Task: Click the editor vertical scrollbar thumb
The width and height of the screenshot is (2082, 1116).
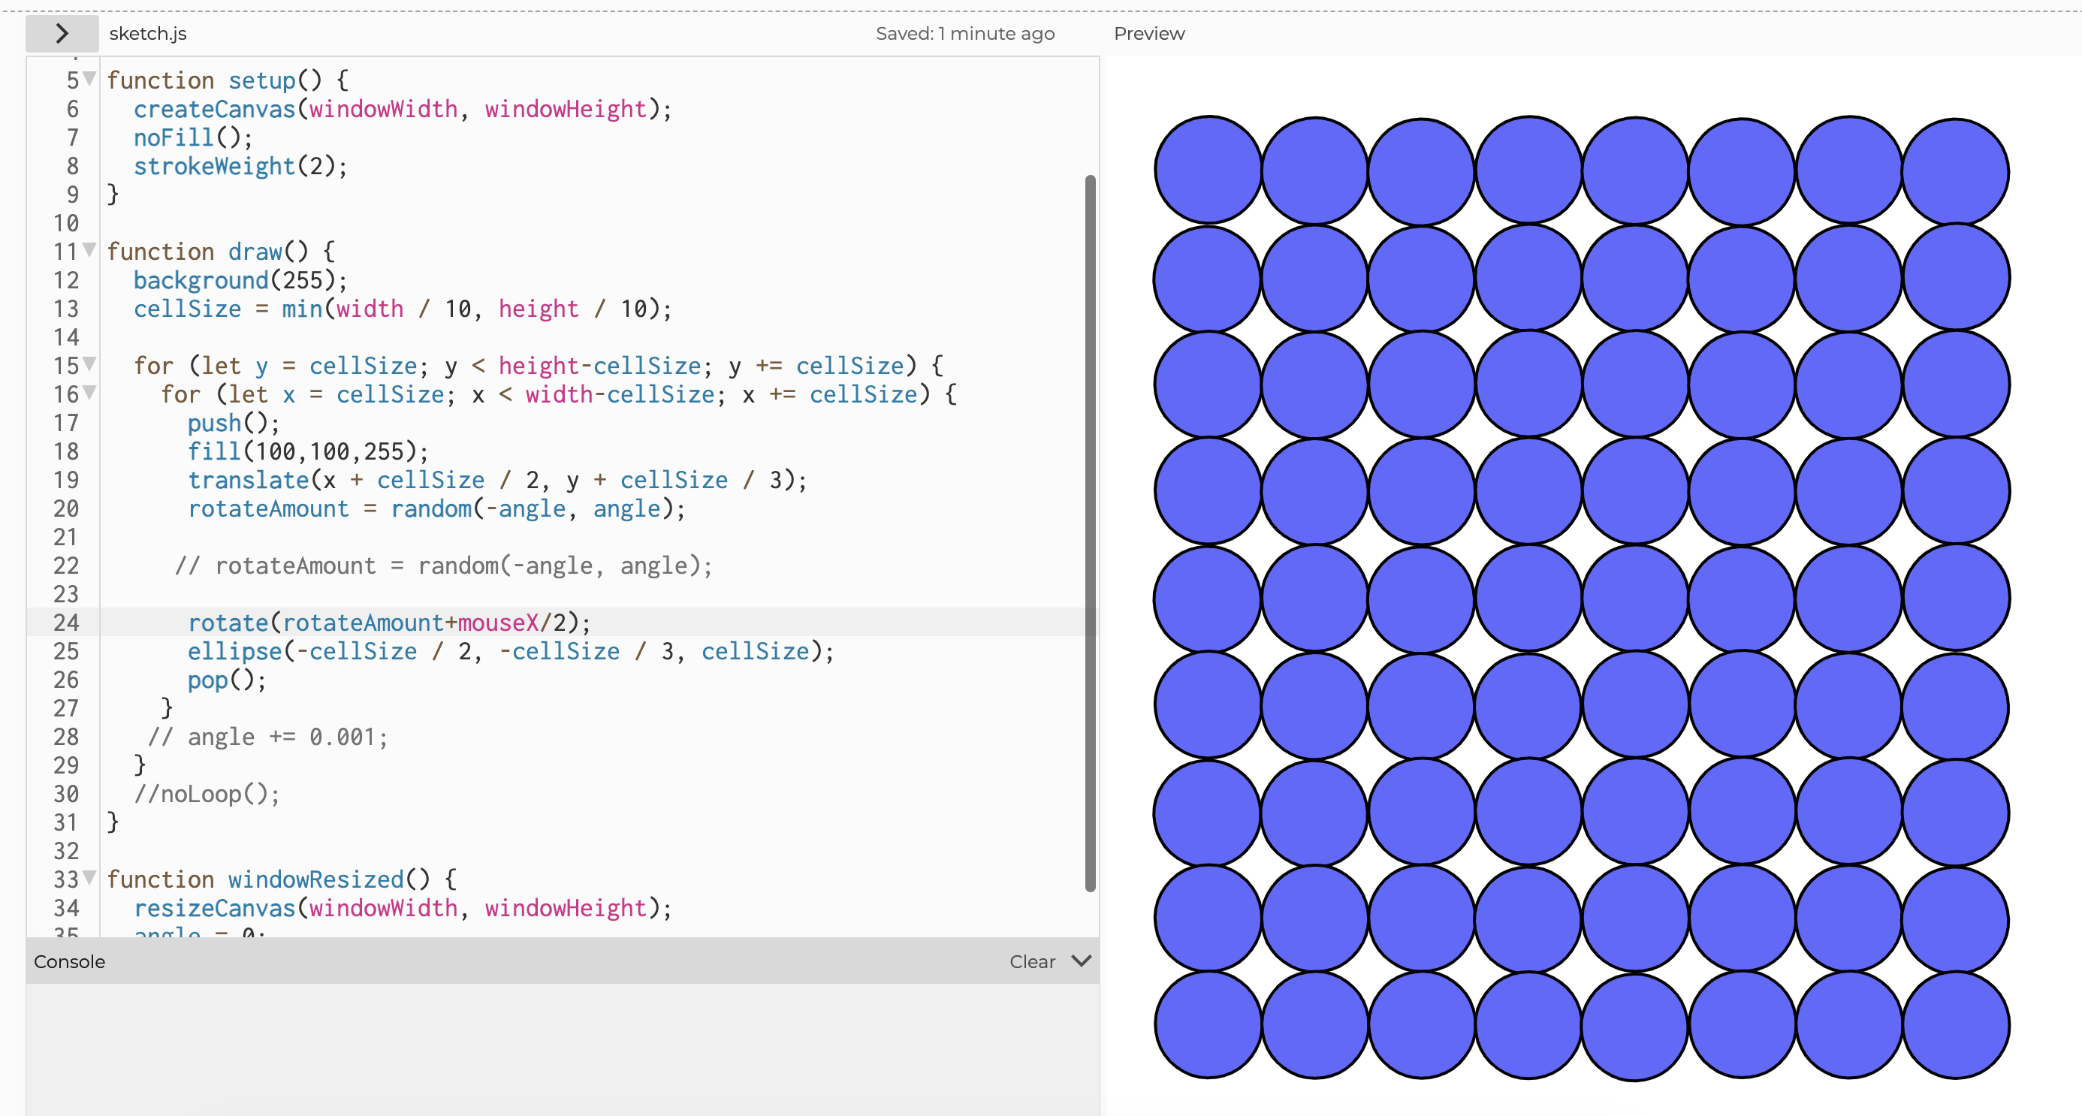Action: point(1090,533)
